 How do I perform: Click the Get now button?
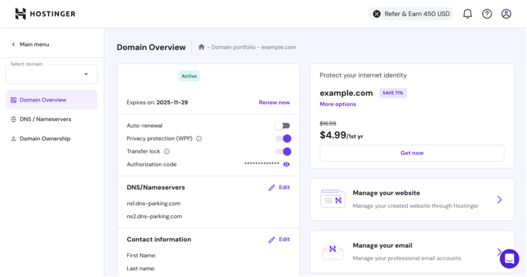(x=411, y=153)
